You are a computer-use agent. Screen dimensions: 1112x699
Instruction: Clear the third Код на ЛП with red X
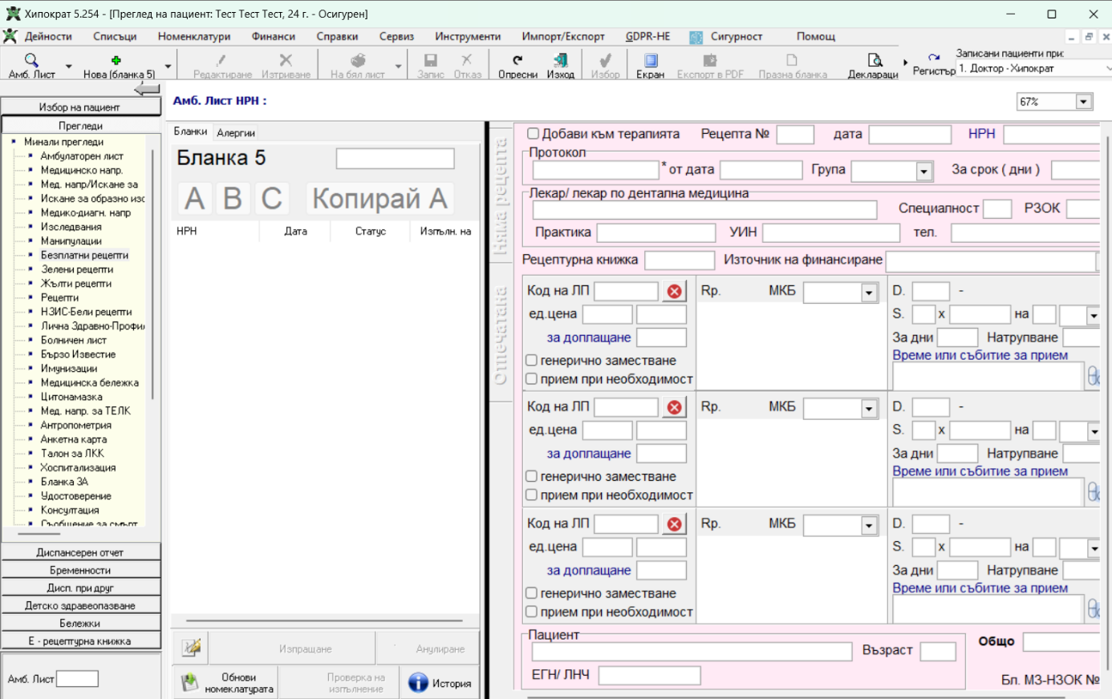tap(675, 524)
